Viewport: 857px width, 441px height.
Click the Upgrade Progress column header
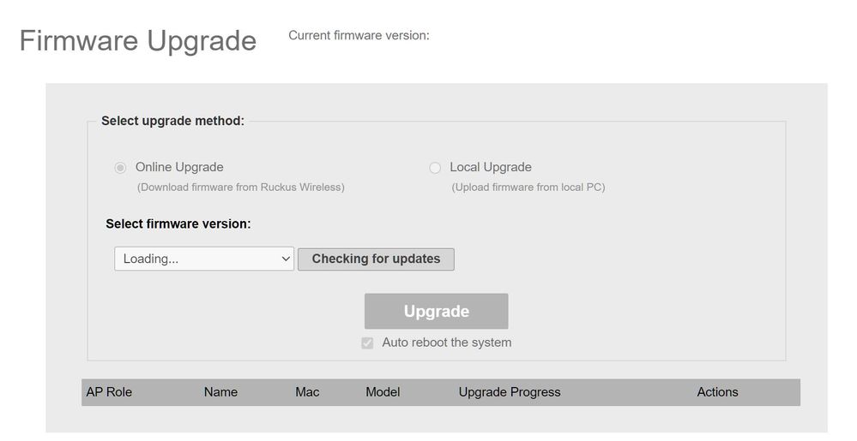510,392
